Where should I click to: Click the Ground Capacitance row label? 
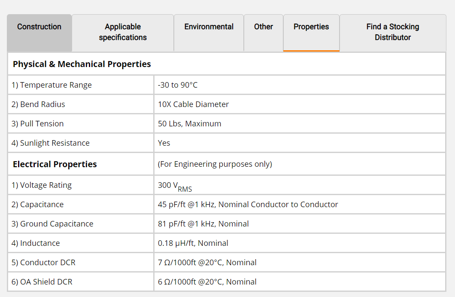52,224
